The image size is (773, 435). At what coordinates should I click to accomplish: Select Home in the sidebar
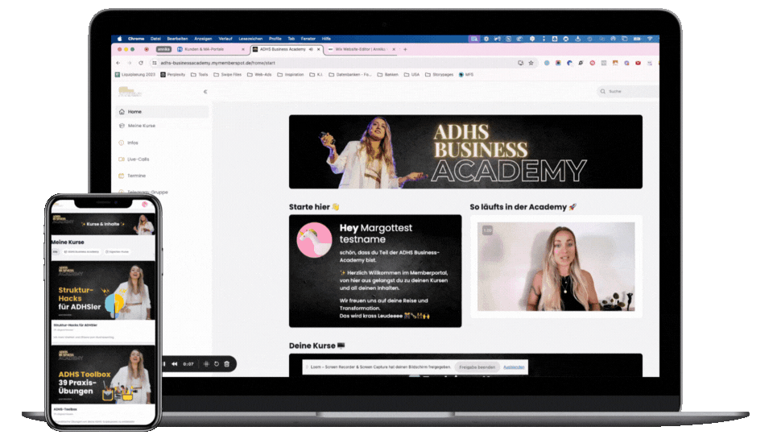pyautogui.click(x=162, y=112)
